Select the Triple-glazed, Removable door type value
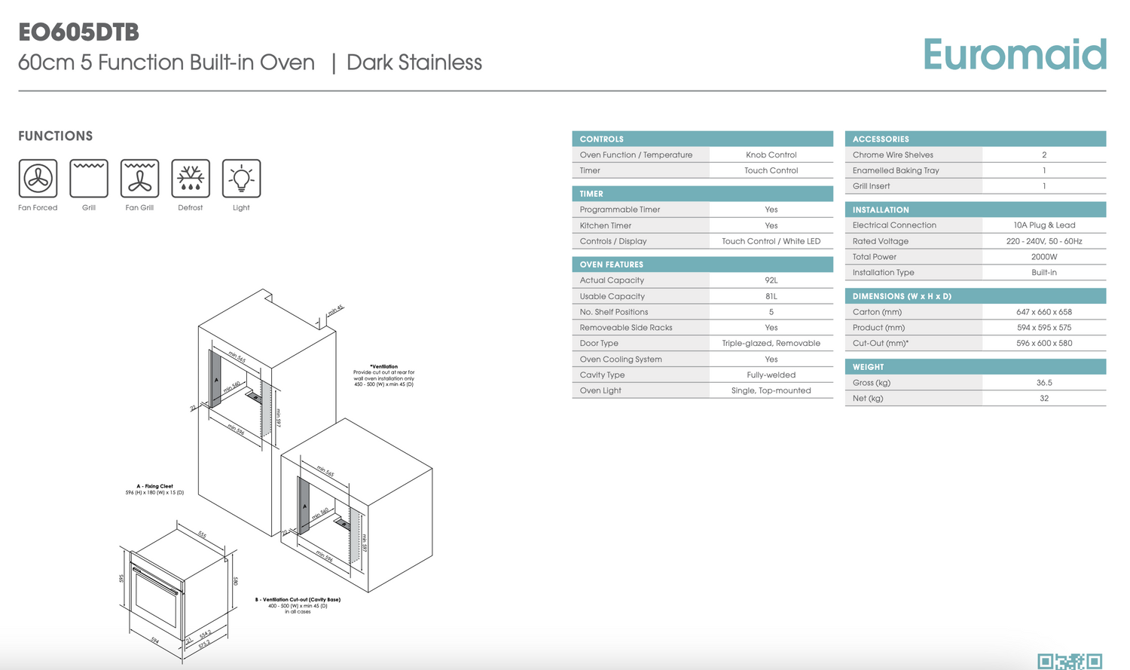Viewport: 1130px width, 670px height. click(x=771, y=343)
